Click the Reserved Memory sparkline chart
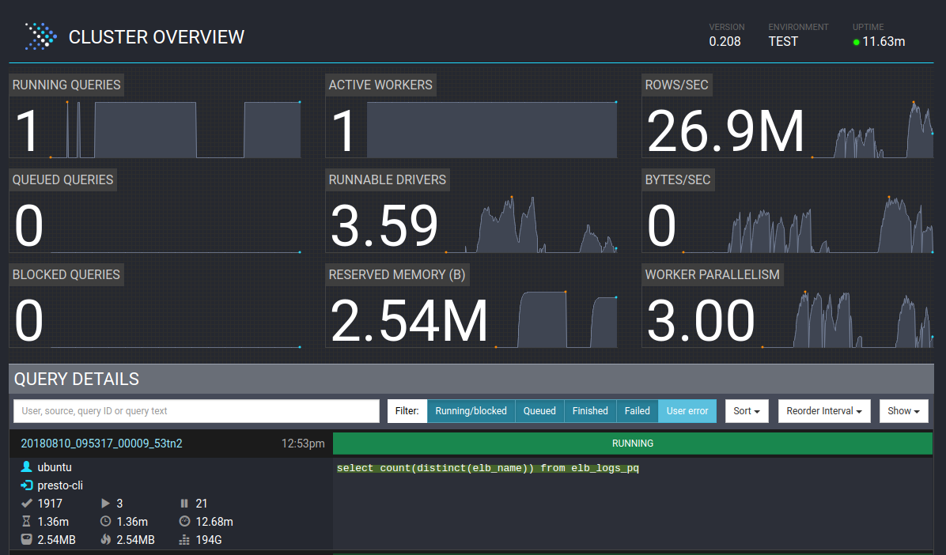 tap(556, 319)
